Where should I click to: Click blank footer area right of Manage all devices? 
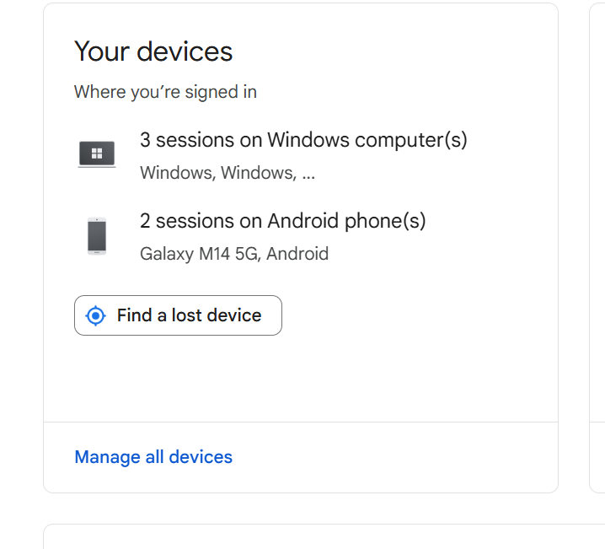click(396, 457)
